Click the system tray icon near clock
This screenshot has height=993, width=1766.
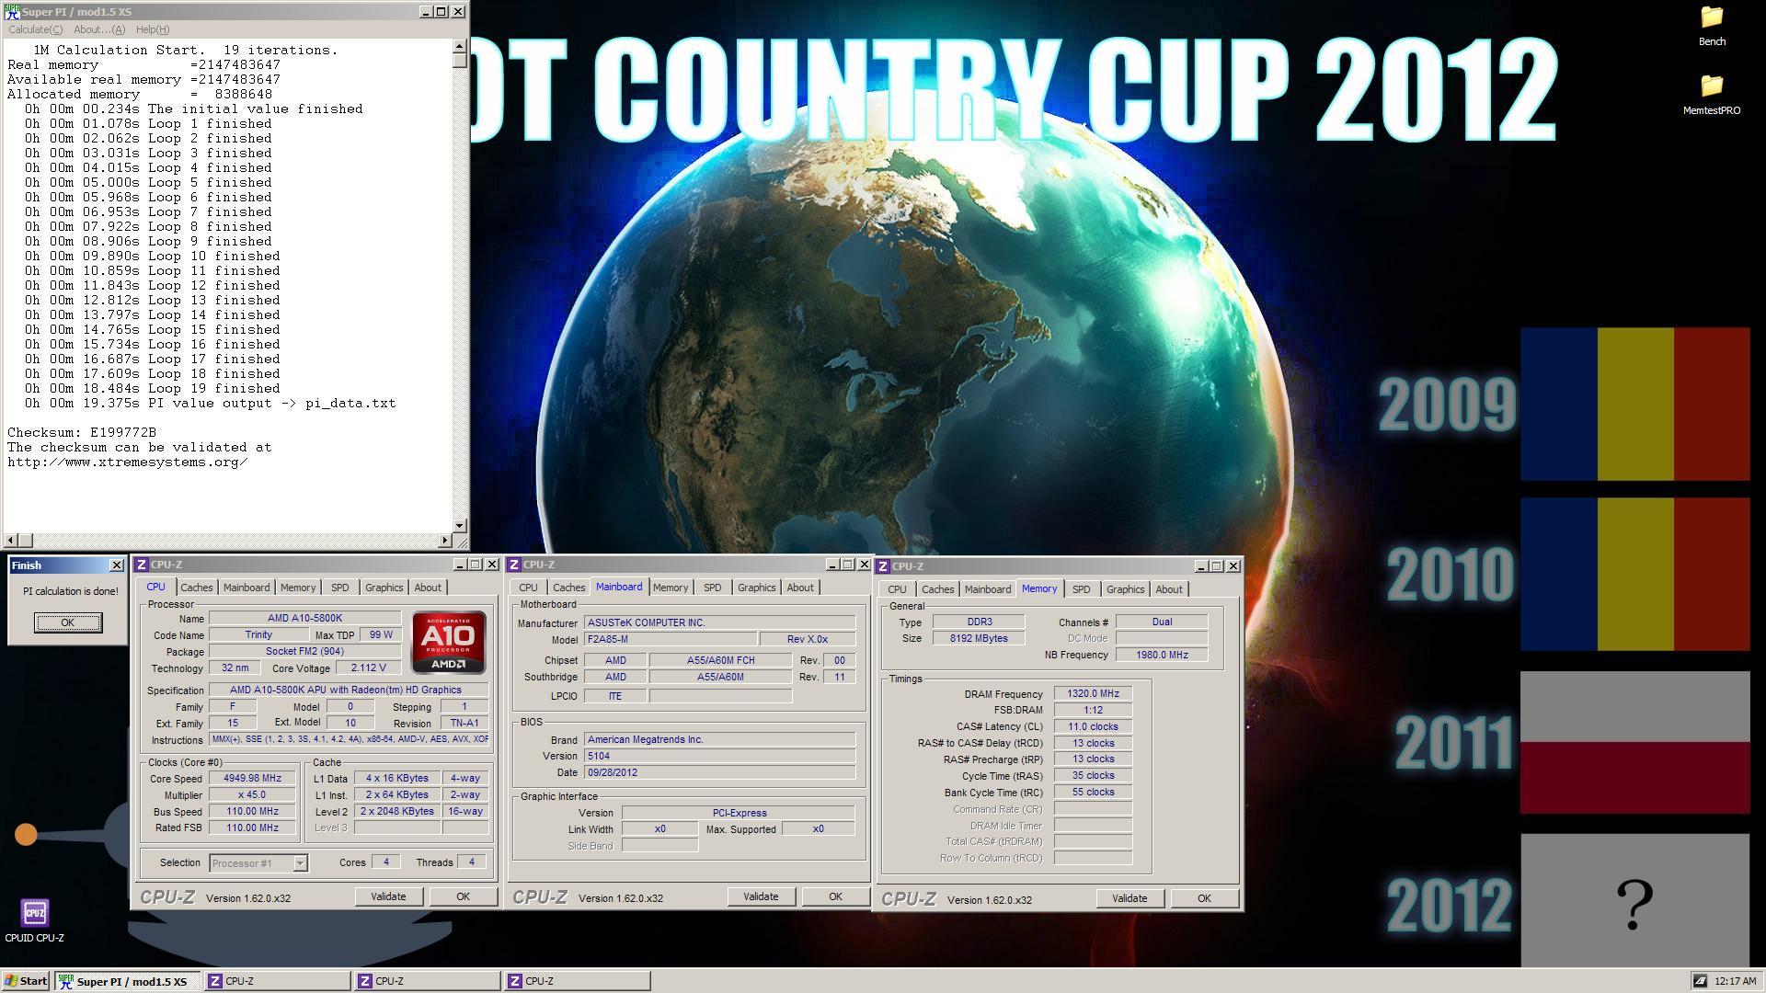(x=1700, y=981)
